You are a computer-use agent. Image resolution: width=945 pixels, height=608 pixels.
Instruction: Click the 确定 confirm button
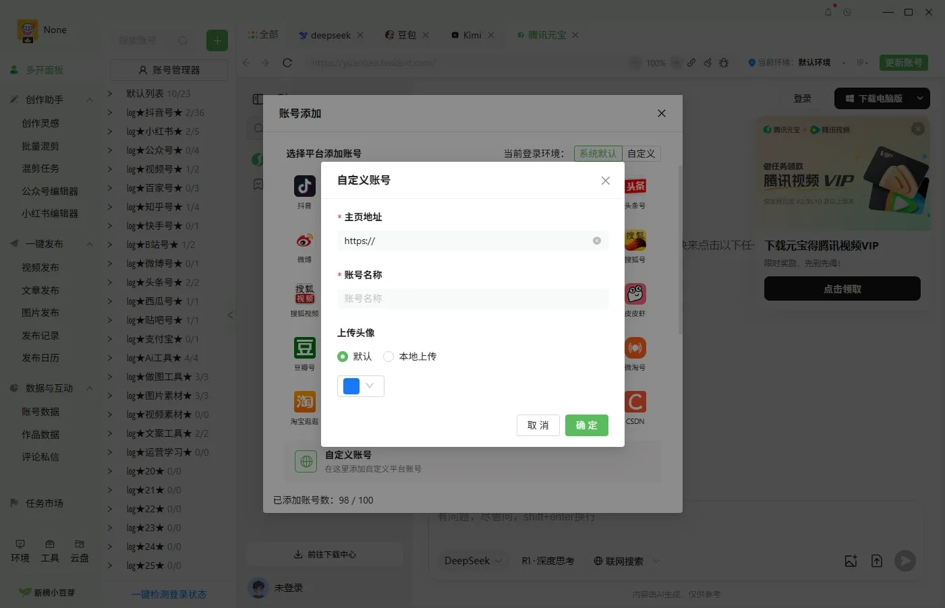pos(586,425)
